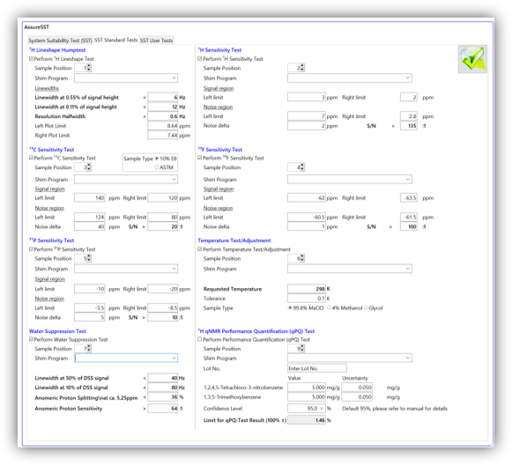Click 19F signal Left limit -62 field
The image size is (512, 465).
tap(307, 198)
